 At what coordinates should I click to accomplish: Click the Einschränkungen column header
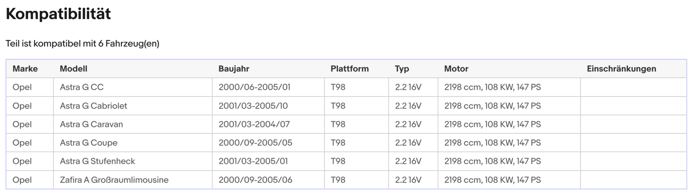621,69
